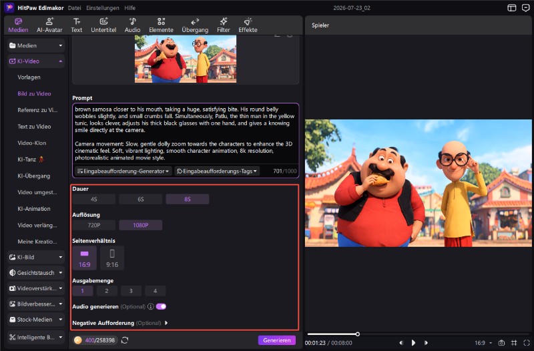This screenshot has width=534, height=351.
Task: Collapse the KI-Video sidebar section
Action: 36,61
